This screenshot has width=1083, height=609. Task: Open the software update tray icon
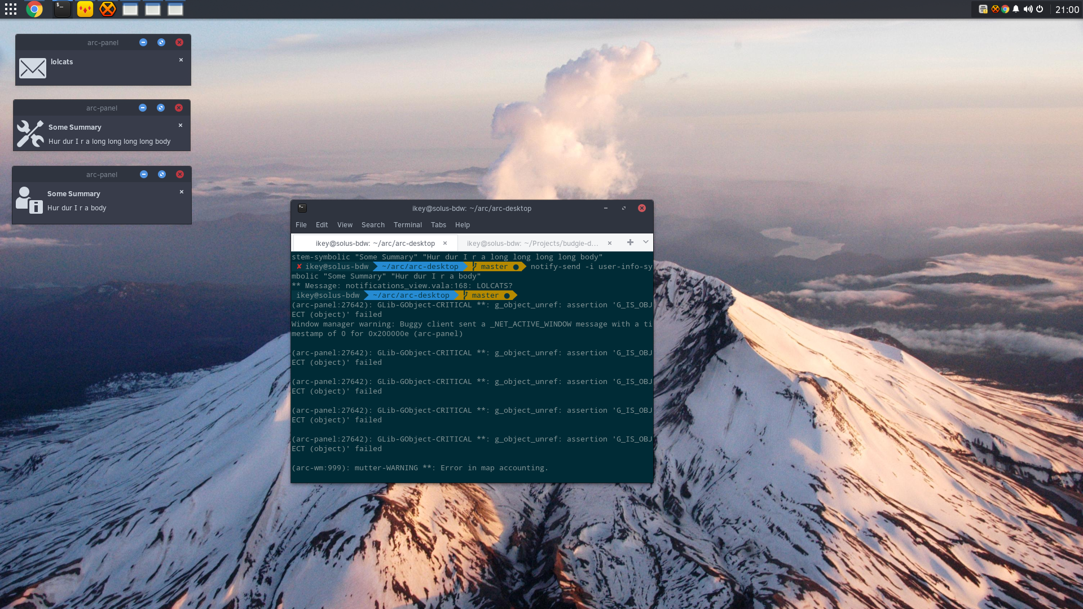point(983,9)
